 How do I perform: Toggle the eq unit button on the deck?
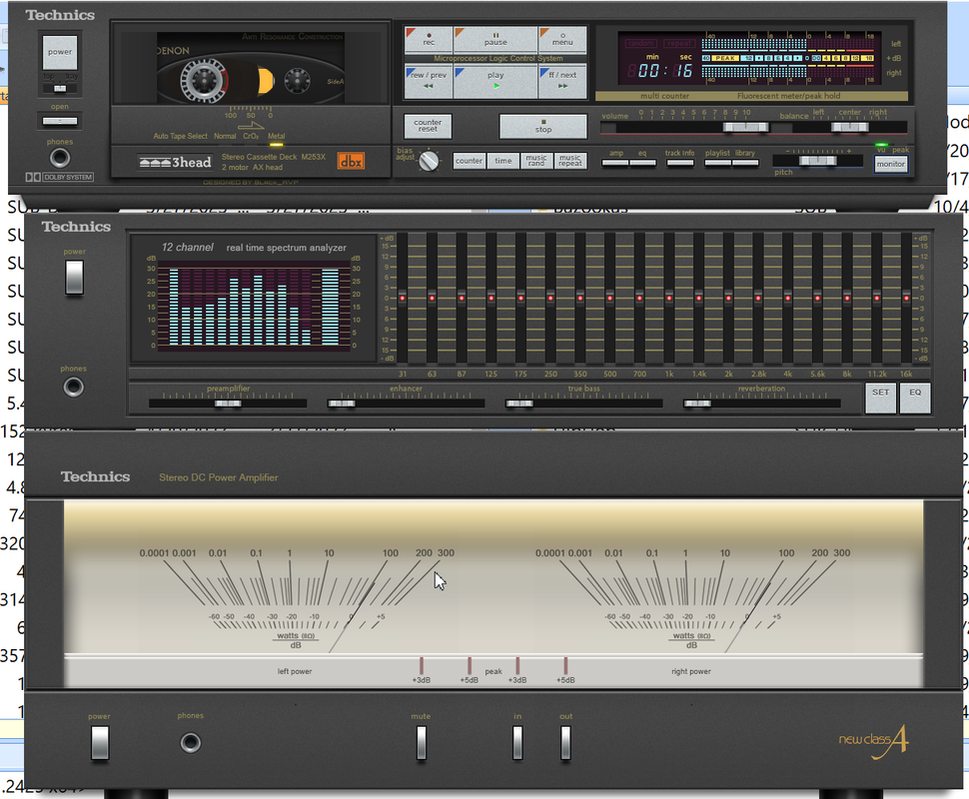click(642, 163)
